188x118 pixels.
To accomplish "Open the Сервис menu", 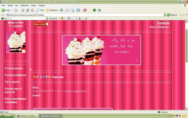I will point(33,6).
